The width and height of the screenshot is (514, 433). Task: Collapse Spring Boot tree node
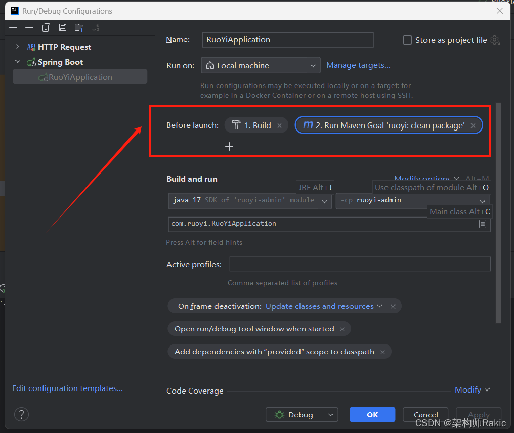(x=18, y=62)
